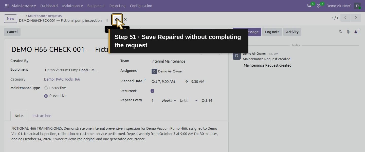Open the Until repeat type dropdown
This screenshot has height=152, width=365.
(x=189, y=101)
